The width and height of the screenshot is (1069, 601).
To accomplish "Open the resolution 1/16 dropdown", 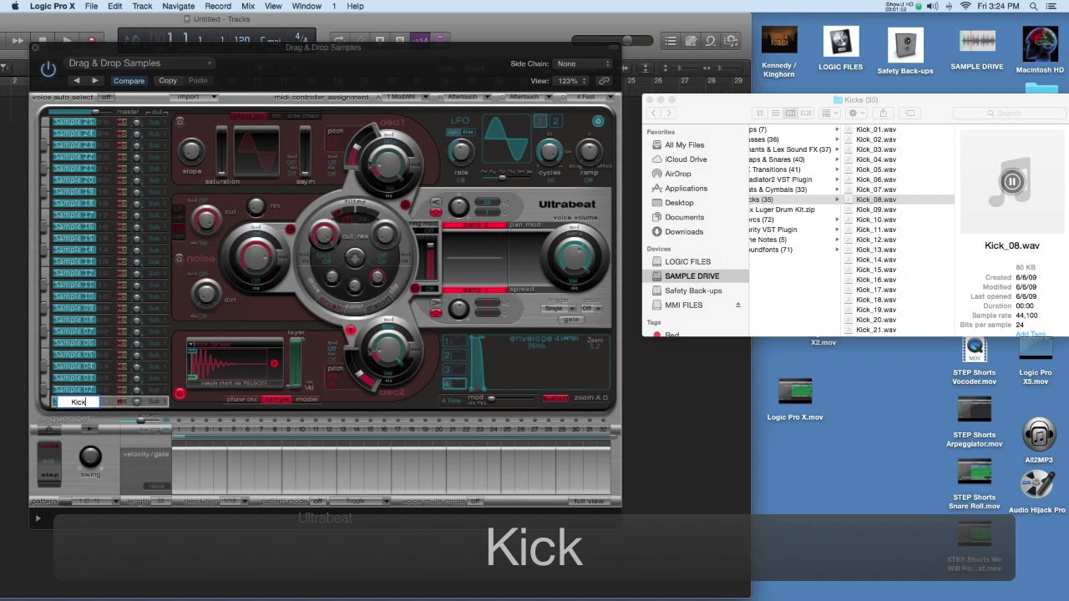I will [235, 502].
